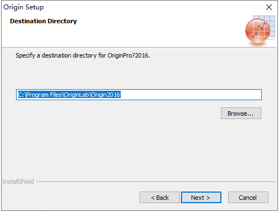The height and width of the screenshot is (212, 279).
Task: Click the InstallShield label
Action: click(18, 182)
